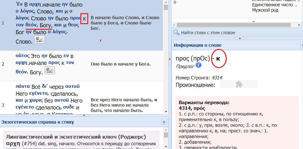
Task: Click Greek word πάντα in verse 3
Action: (x=23, y=86)
